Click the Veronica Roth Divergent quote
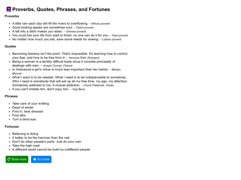This screenshot has width=241, height=180. pos(70,56)
